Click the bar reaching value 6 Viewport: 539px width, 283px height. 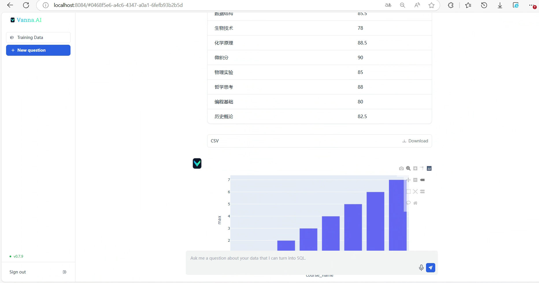375,221
